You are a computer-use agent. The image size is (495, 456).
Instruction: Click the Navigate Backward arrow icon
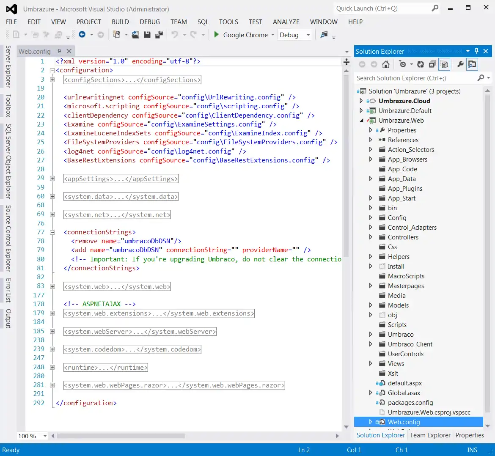tap(82, 34)
